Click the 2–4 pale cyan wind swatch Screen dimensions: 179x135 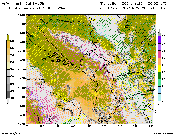(159, 97)
